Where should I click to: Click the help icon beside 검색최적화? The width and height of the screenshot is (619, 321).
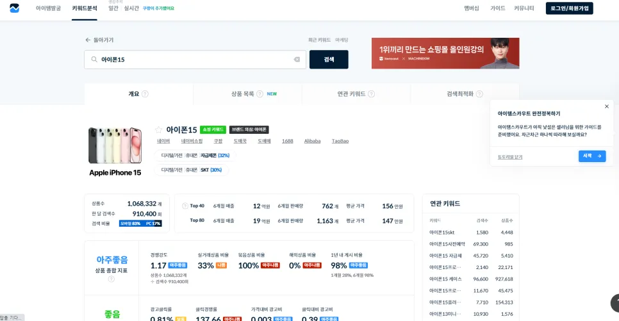pyautogui.click(x=479, y=94)
